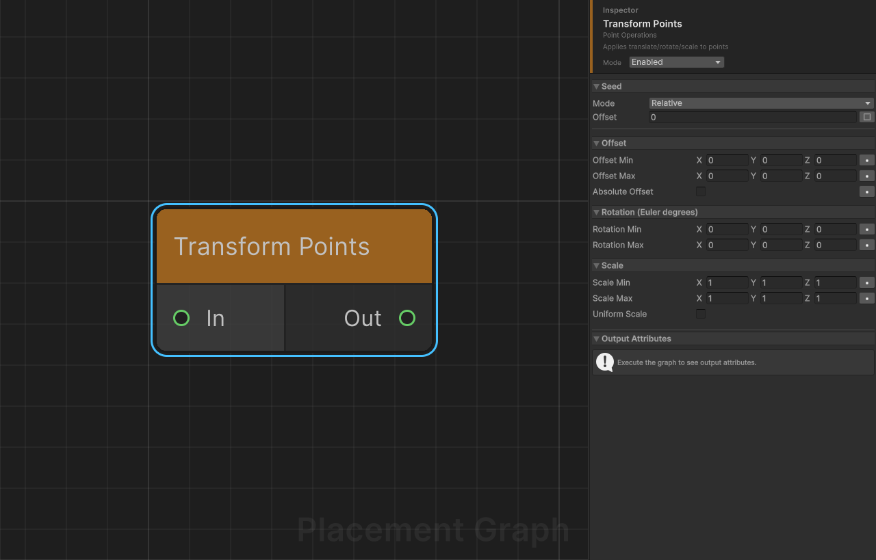Click the Out port circle on the node
Screen dimensions: 876x560
tap(407, 318)
